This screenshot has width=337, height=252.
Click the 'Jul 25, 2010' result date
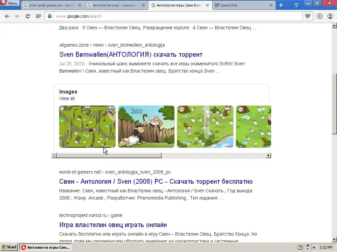[72, 64]
